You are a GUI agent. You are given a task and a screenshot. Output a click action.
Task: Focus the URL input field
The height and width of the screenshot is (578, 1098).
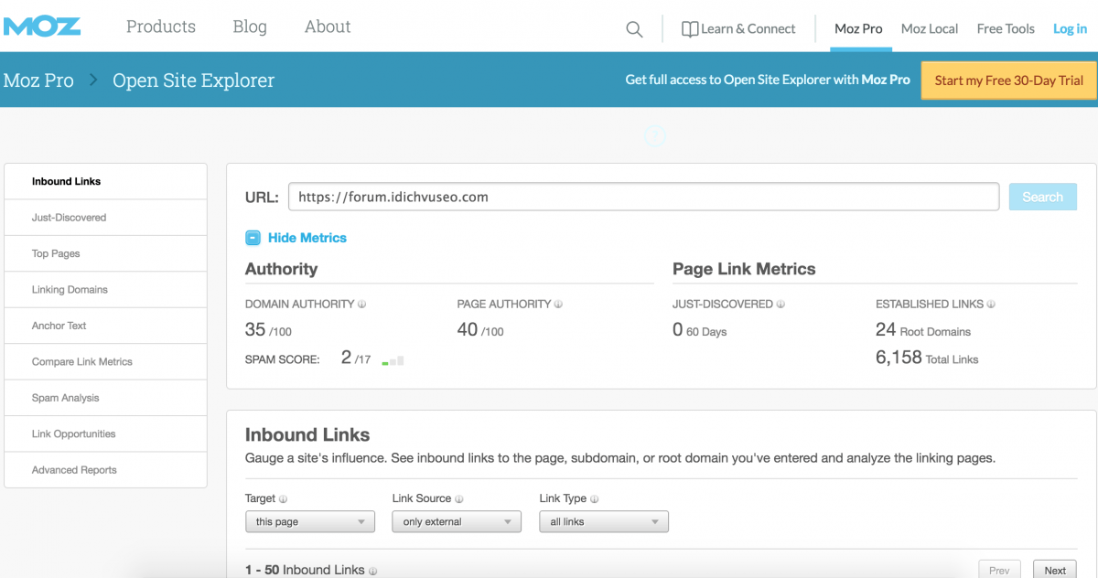click(x=643, y=197)
